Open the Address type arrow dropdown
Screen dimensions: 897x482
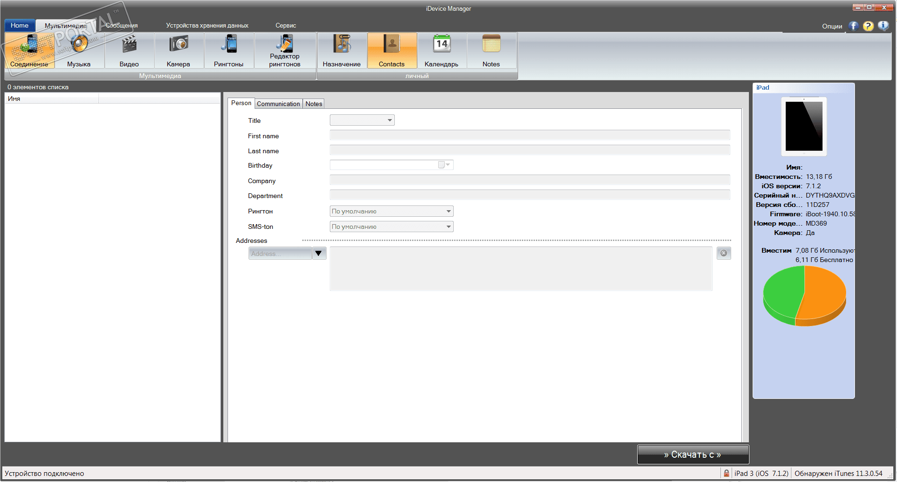click(x=319, y=253)
